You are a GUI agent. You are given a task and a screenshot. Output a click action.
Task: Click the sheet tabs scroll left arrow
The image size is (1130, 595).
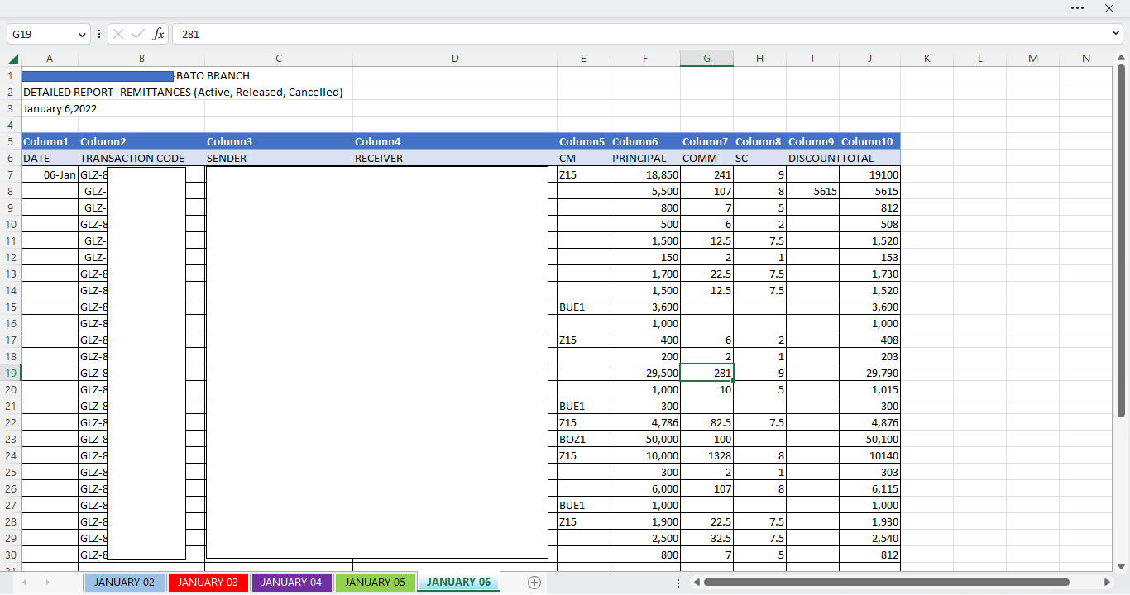point(24,583)
